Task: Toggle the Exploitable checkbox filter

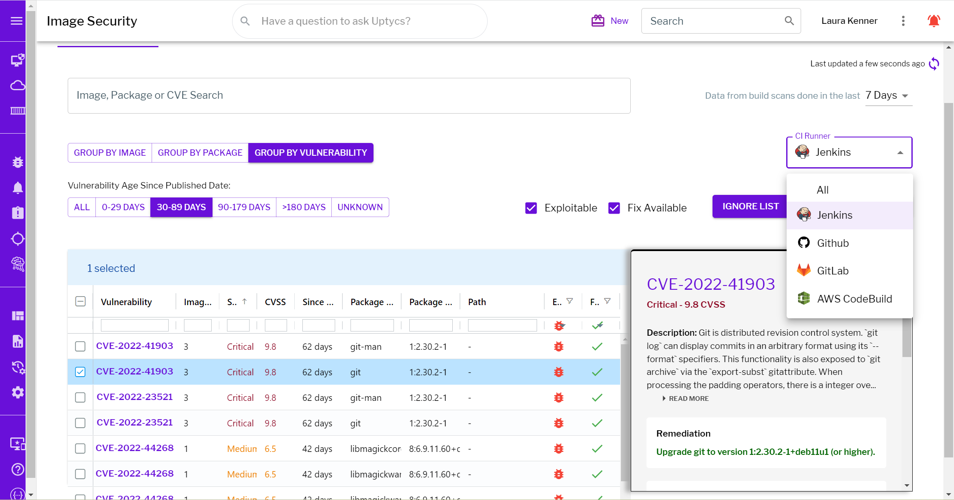Action: [532, 207]
